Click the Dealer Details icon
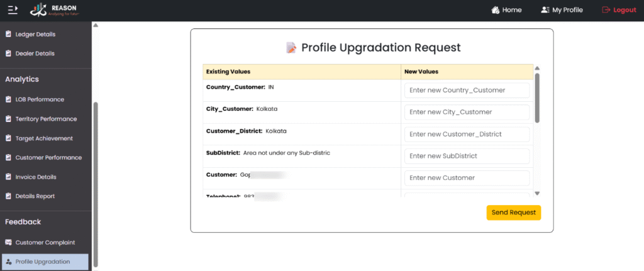Image resolution: width=644 pixels, height=271 pixels. (9, 53)
